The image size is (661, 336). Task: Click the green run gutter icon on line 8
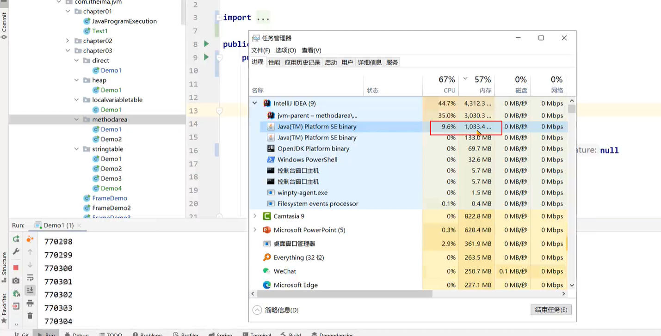click(206, 43)
